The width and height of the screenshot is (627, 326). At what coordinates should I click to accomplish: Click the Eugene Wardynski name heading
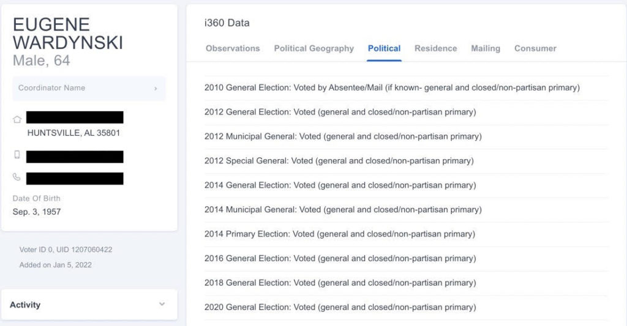coord(68,34)
